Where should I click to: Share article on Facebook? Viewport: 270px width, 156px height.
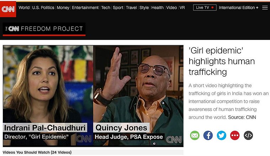[x=208, y=135]
